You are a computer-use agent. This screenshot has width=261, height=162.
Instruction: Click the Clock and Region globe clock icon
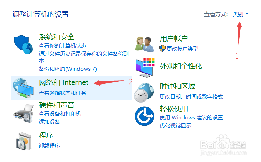coord(144,93)
